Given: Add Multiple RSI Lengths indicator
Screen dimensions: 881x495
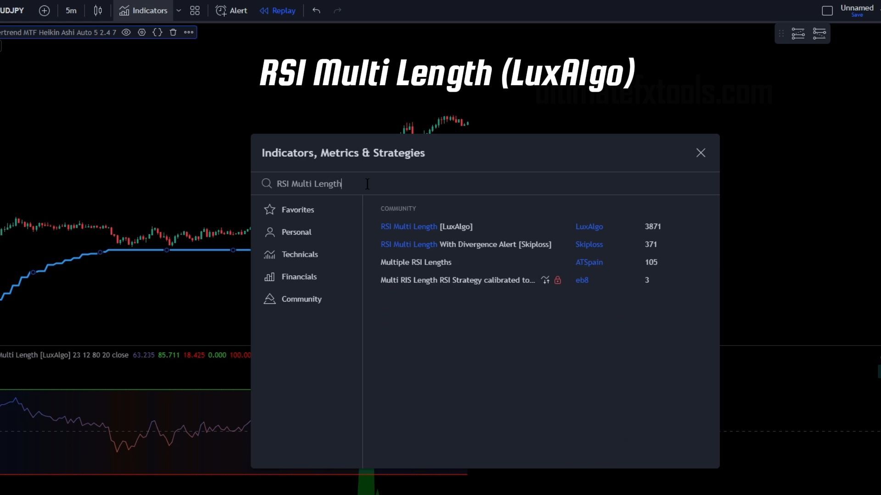Looking at the screenshot, I should point(416,262).
